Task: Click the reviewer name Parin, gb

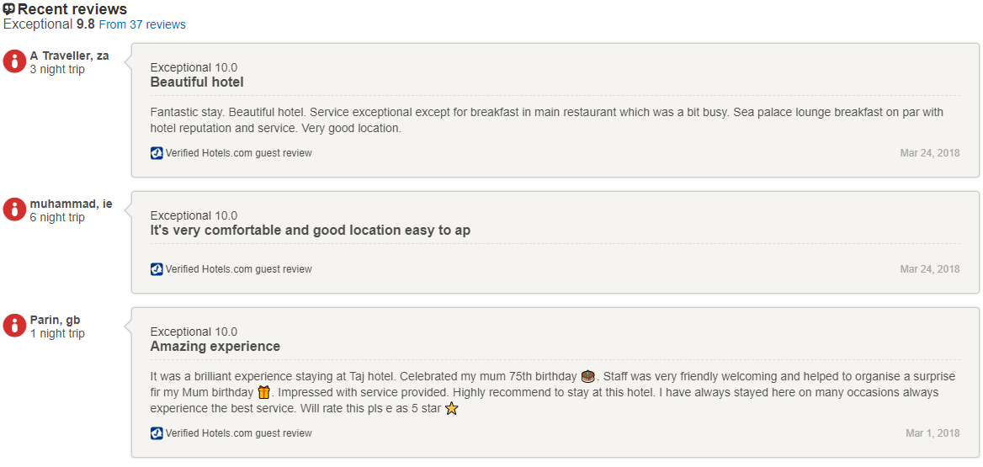Action: click(x=56, y=320)
